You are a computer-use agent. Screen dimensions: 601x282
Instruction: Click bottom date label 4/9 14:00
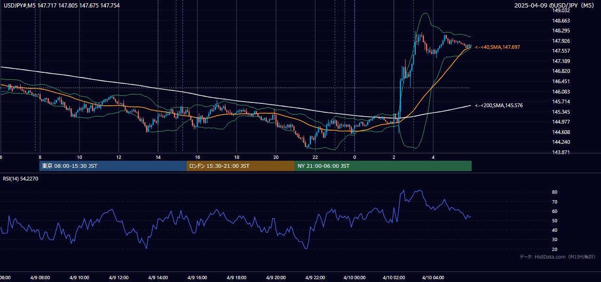[158, 278]
